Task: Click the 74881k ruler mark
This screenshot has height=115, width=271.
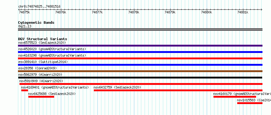Action: (x=243, y=12)
